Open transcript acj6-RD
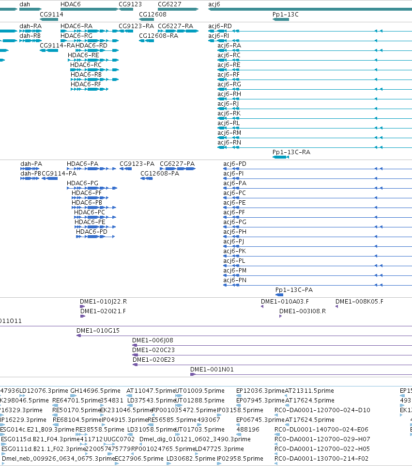The width and height of the screenshot is (412, 466). (220, 26)
